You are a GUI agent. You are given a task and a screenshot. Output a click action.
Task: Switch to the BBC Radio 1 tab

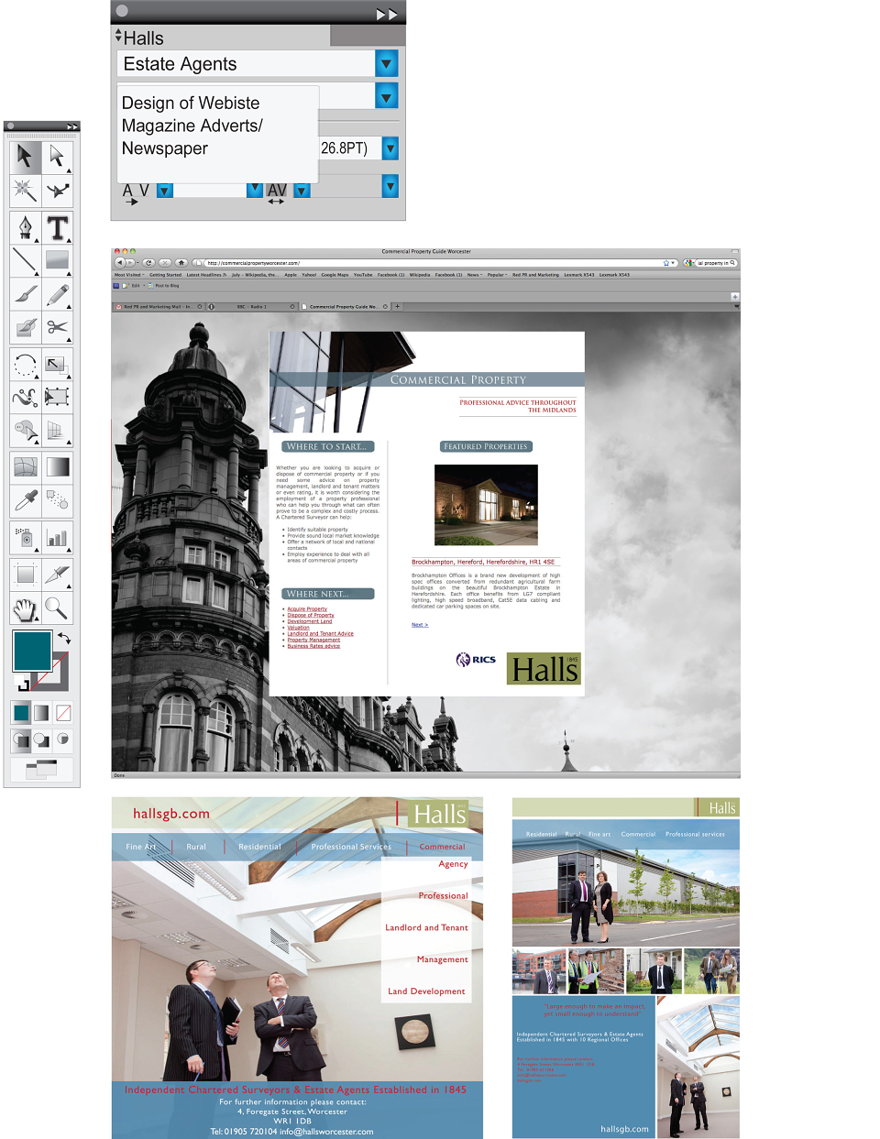(x=251, y=307)
